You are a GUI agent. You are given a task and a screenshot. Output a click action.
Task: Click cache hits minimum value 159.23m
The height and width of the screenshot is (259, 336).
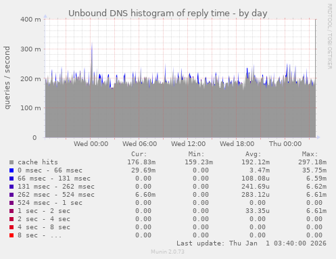tap(199, 162)
